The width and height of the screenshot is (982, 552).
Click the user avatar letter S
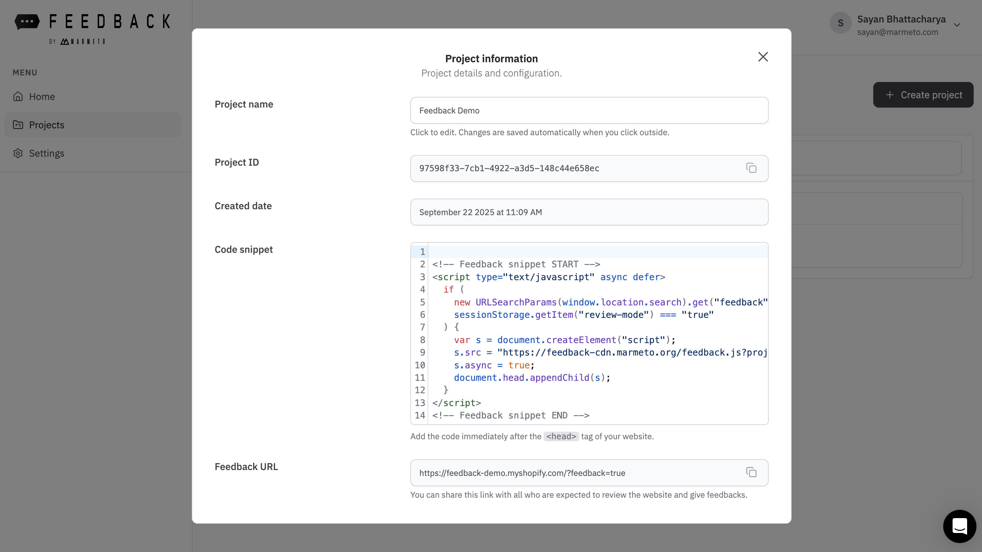click(840, 23)
